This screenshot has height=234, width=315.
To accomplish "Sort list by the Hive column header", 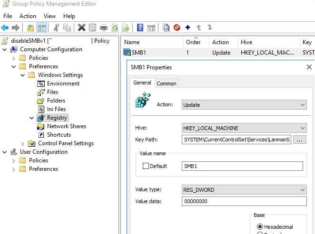I will [246, 42].
